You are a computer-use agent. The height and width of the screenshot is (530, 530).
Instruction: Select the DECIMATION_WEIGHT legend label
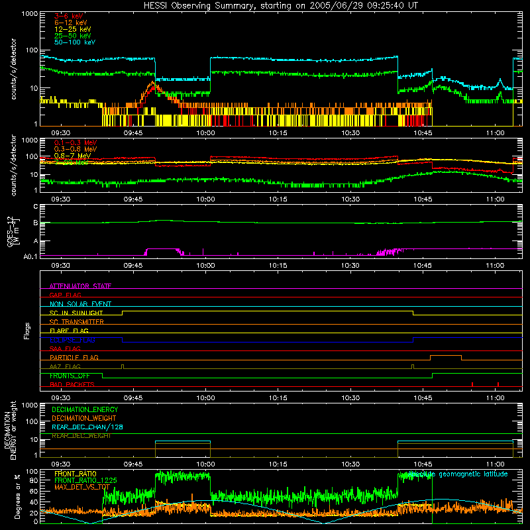tap(84, 418)
